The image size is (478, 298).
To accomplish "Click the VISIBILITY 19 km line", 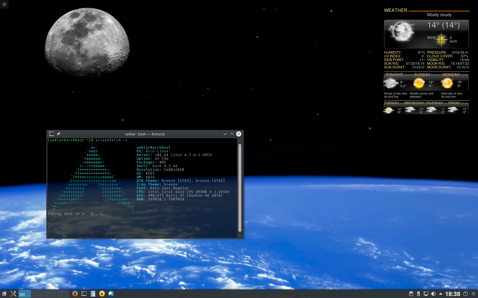I will [x=448, y=60].
